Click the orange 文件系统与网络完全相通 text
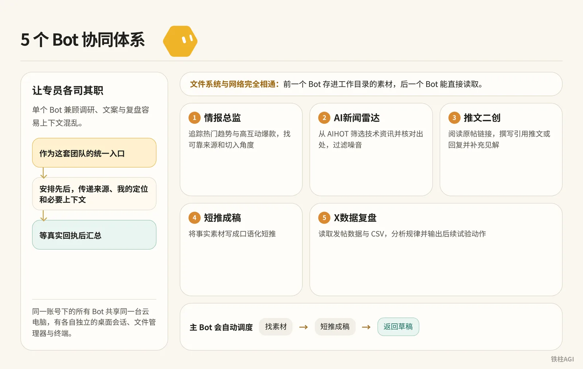The image size is (583, 369). point(235,84)
